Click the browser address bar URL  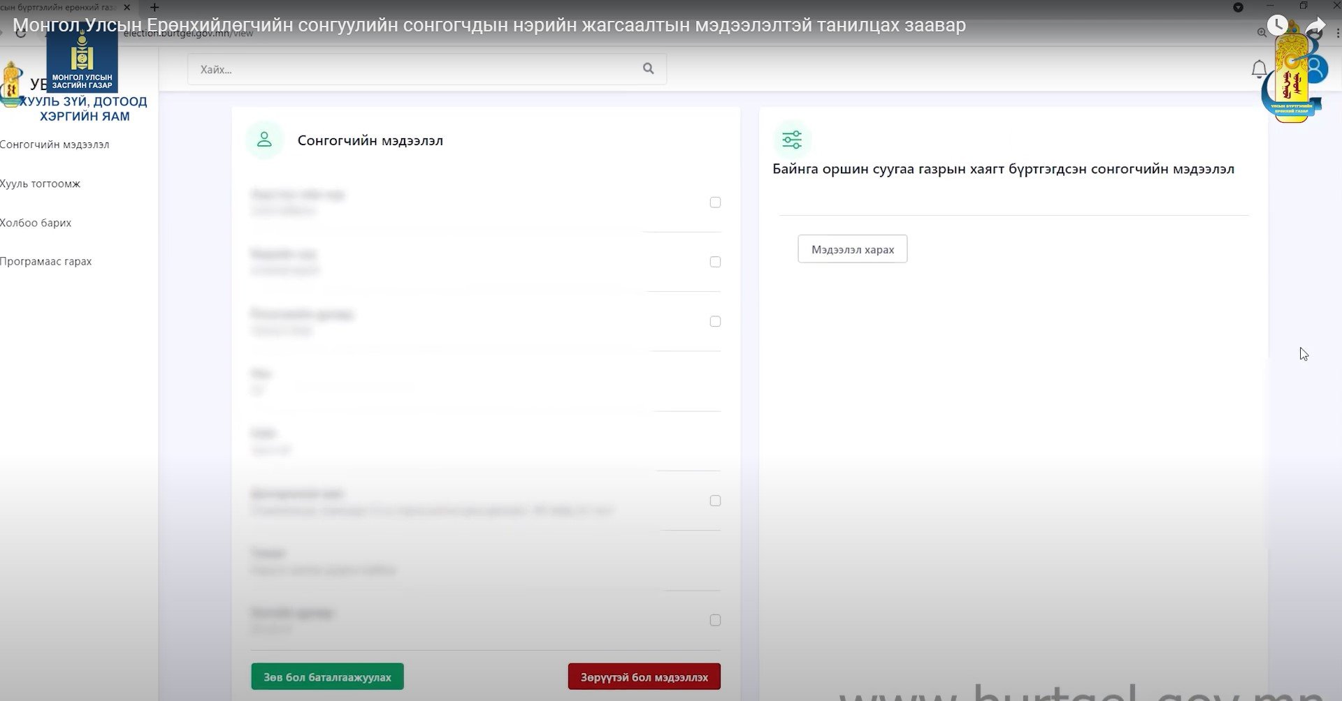click(x=189, y=33)
